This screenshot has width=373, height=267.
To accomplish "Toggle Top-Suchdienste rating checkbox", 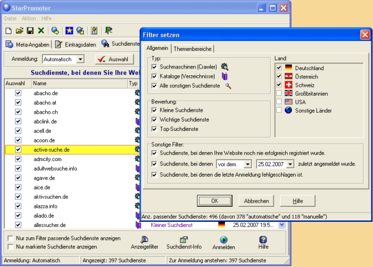I will click(154, 129).
